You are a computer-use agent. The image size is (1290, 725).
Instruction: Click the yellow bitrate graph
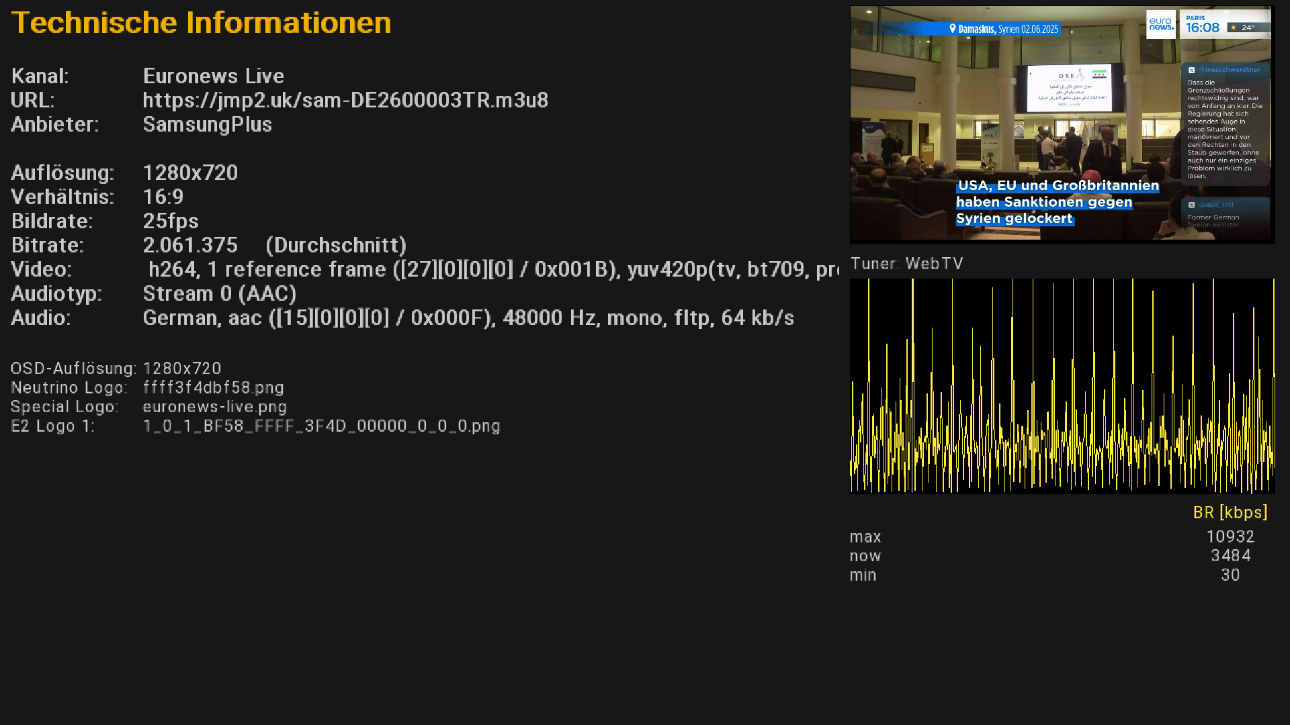pyautogui.click(x=1062, y=386)
